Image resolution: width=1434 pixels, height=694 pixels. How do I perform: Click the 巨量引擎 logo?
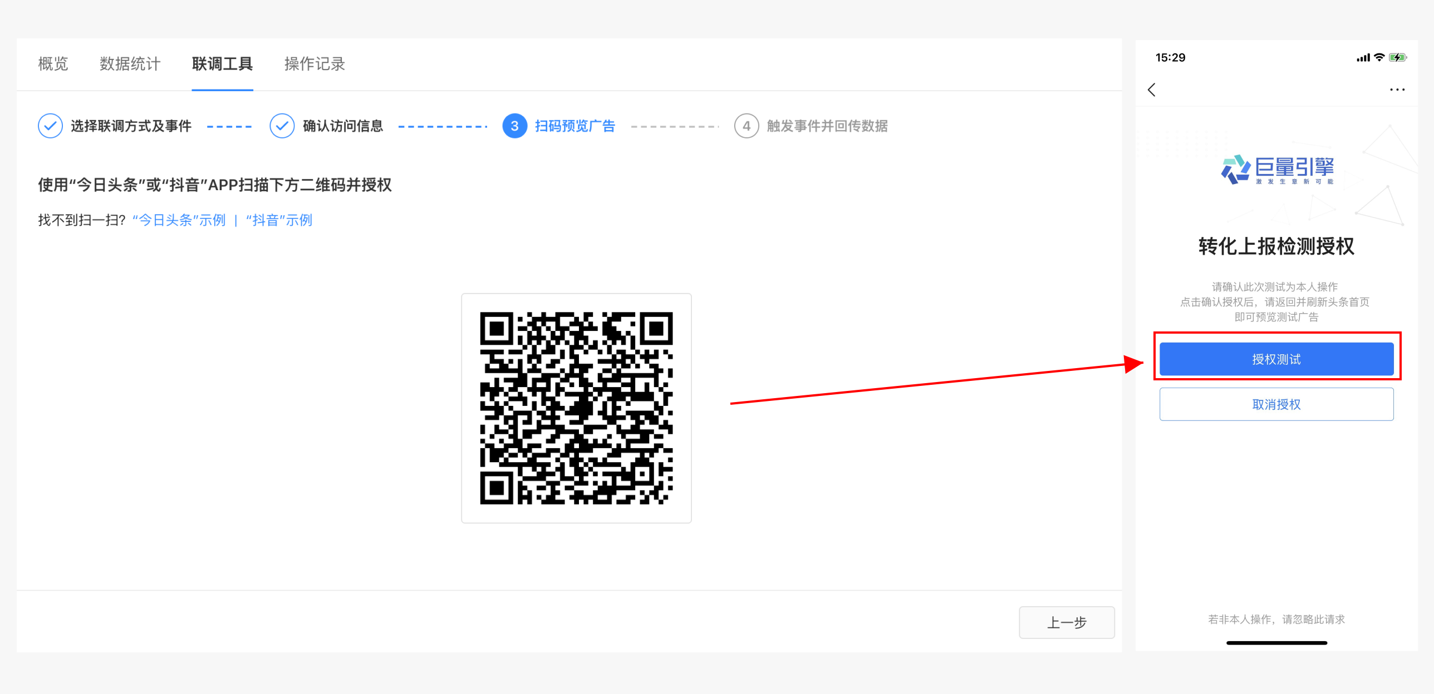[x=1276, y=170]
